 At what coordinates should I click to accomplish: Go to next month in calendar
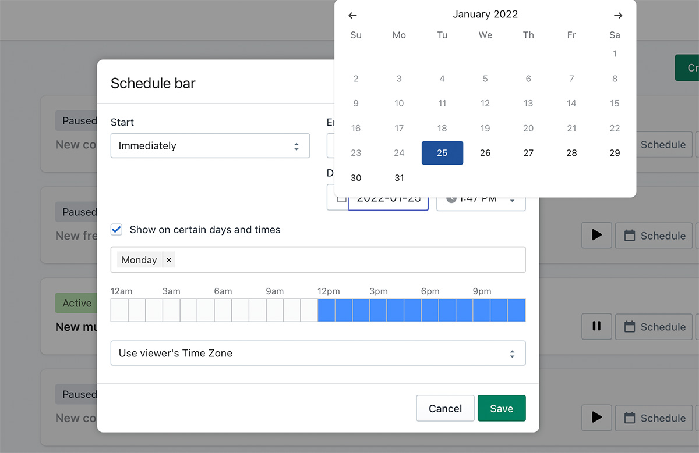click(618, 16)
